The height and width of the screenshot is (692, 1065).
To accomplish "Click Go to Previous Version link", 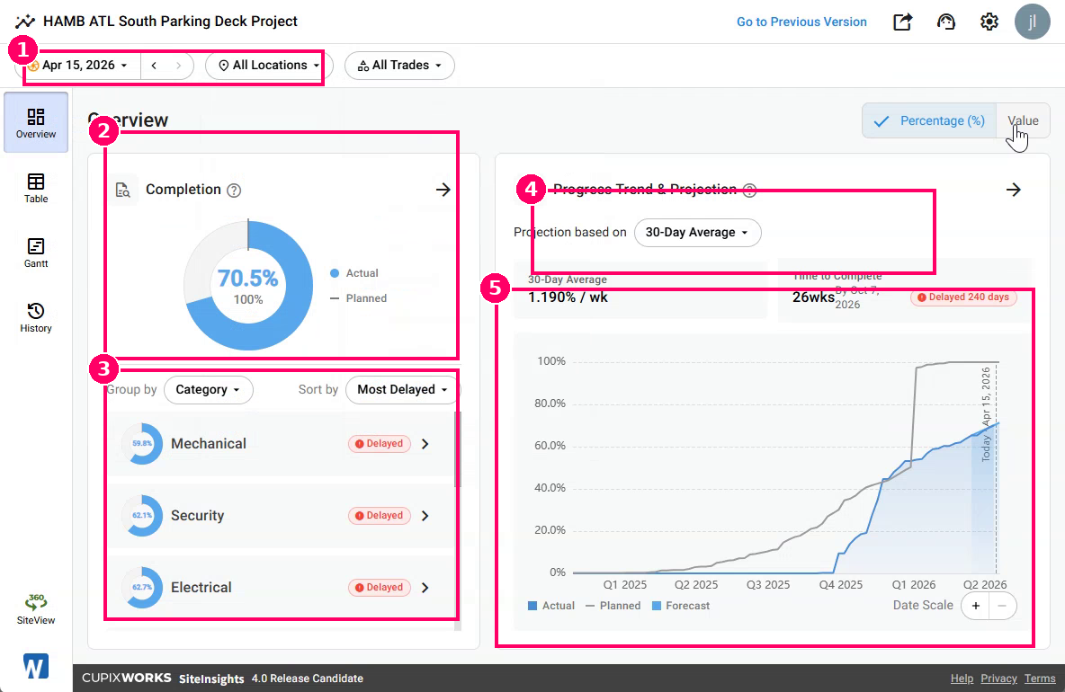I will (x=801, y=22).
